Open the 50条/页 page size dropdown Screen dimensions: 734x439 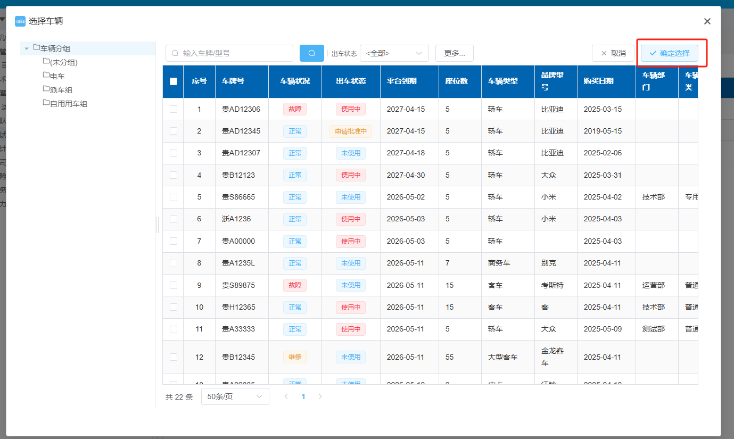tap(235, 396)
